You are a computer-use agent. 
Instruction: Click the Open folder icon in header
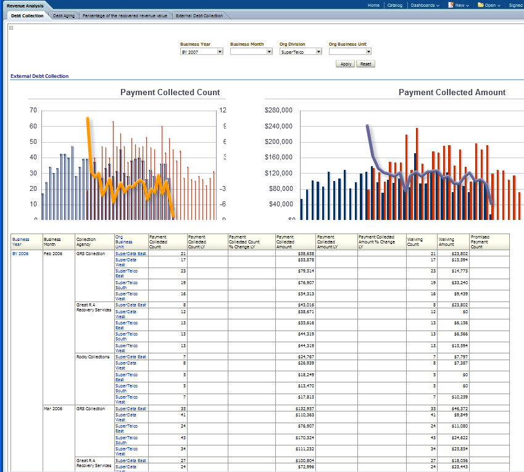(x=481, y=5)
